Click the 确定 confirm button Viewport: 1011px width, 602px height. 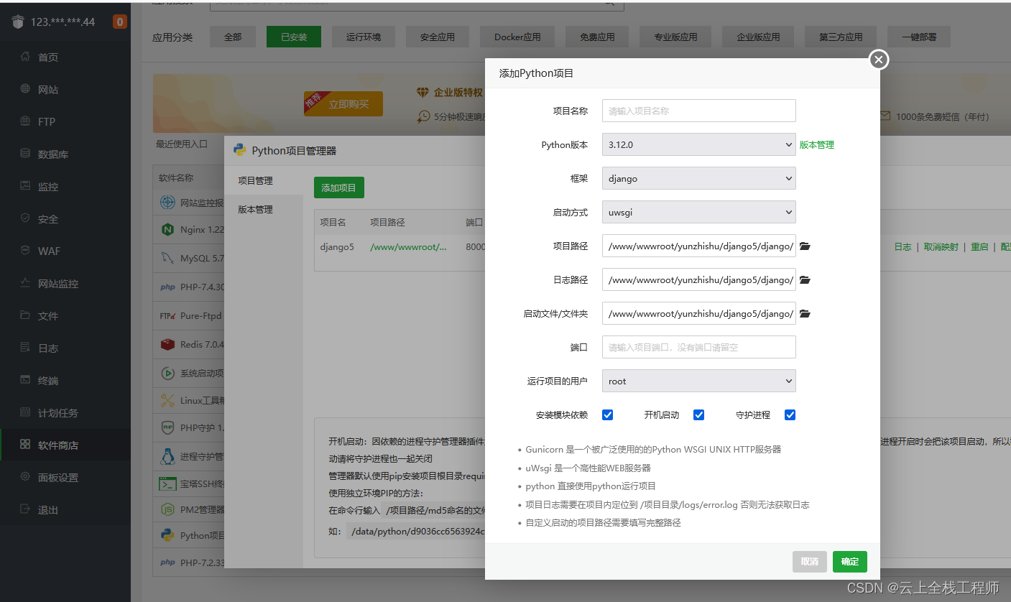tap(850, 562)
